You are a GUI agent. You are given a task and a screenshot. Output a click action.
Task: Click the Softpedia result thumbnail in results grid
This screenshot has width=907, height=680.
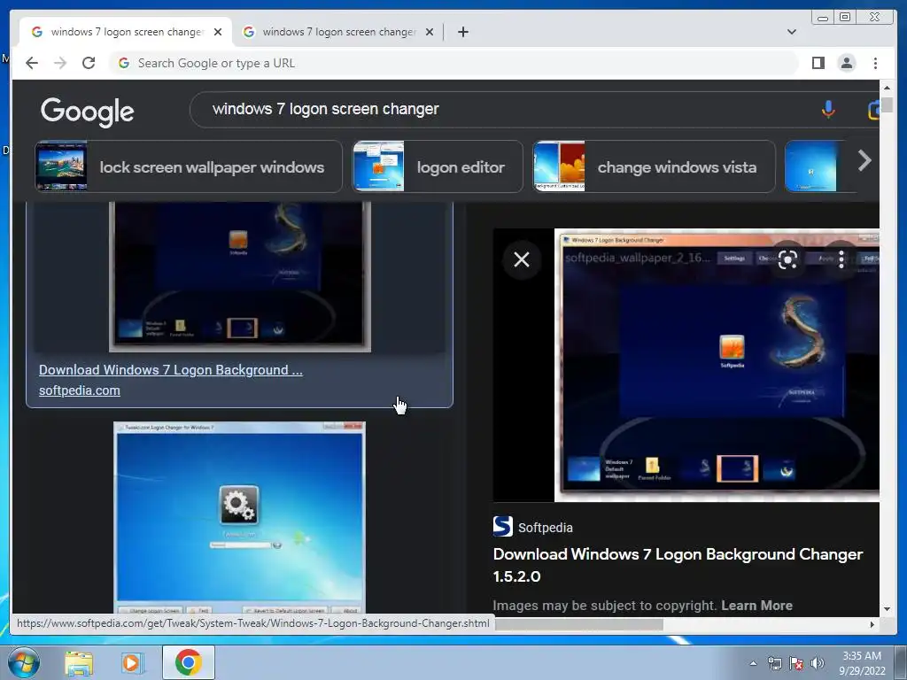point(239,276)
